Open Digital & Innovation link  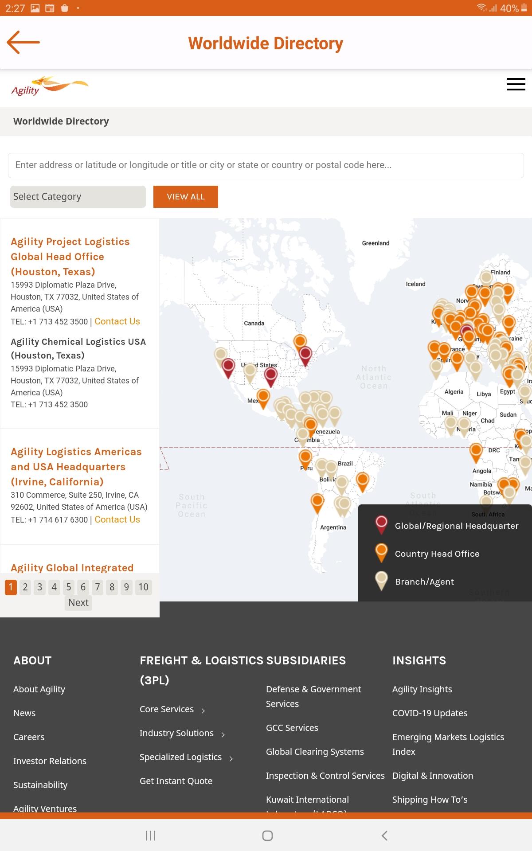click(x=433, y=776)
